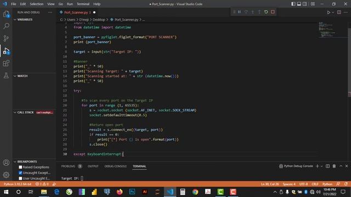Click the code minimap preview
Screen dimensions: 351x197
pyautogui.click(x=332, y=30)
